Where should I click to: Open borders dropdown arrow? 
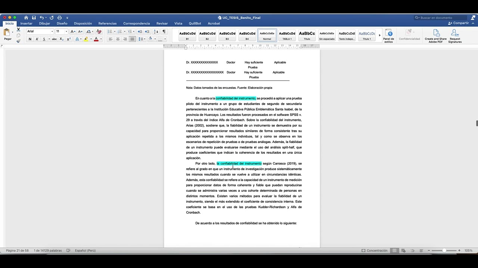165,39
